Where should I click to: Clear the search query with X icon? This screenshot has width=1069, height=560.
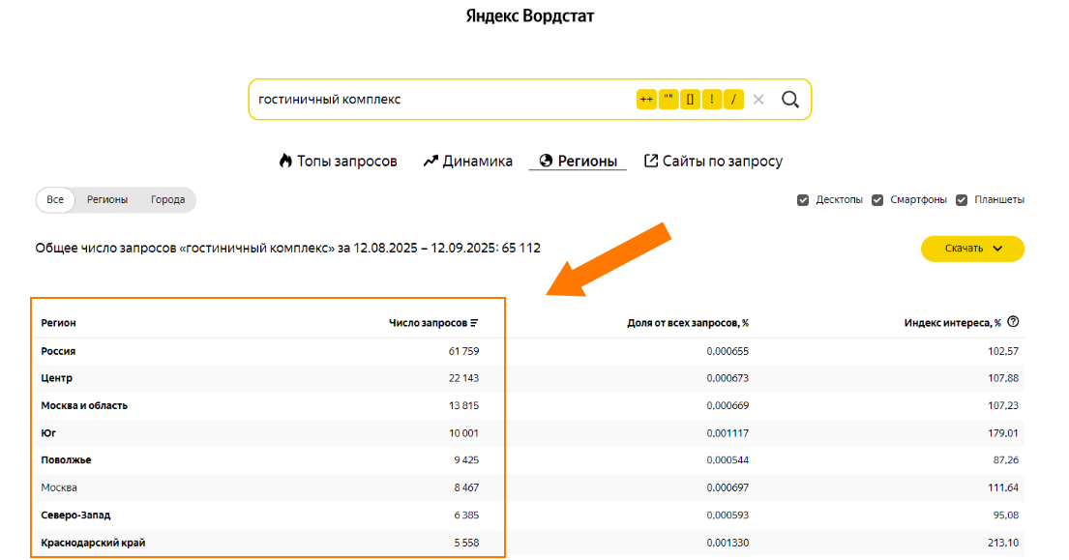(x=758, y=100)
